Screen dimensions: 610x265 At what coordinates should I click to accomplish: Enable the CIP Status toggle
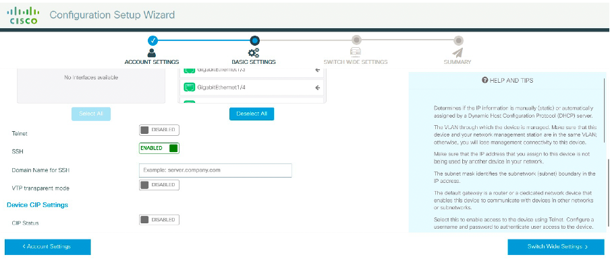coord(159,220)
